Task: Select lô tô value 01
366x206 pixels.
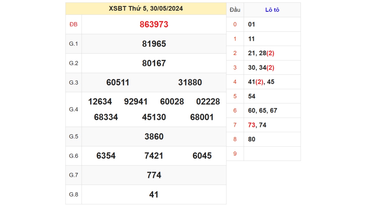Action: (x=252, y=24)
